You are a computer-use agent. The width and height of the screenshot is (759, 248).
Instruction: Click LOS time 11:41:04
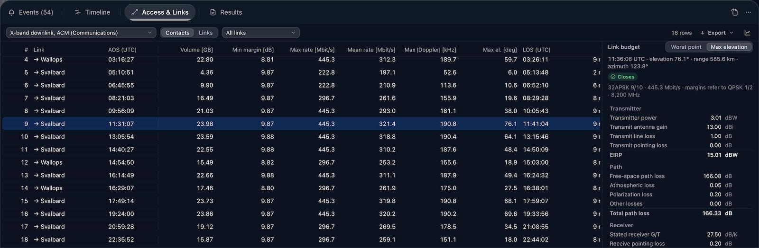coord(536,124)
